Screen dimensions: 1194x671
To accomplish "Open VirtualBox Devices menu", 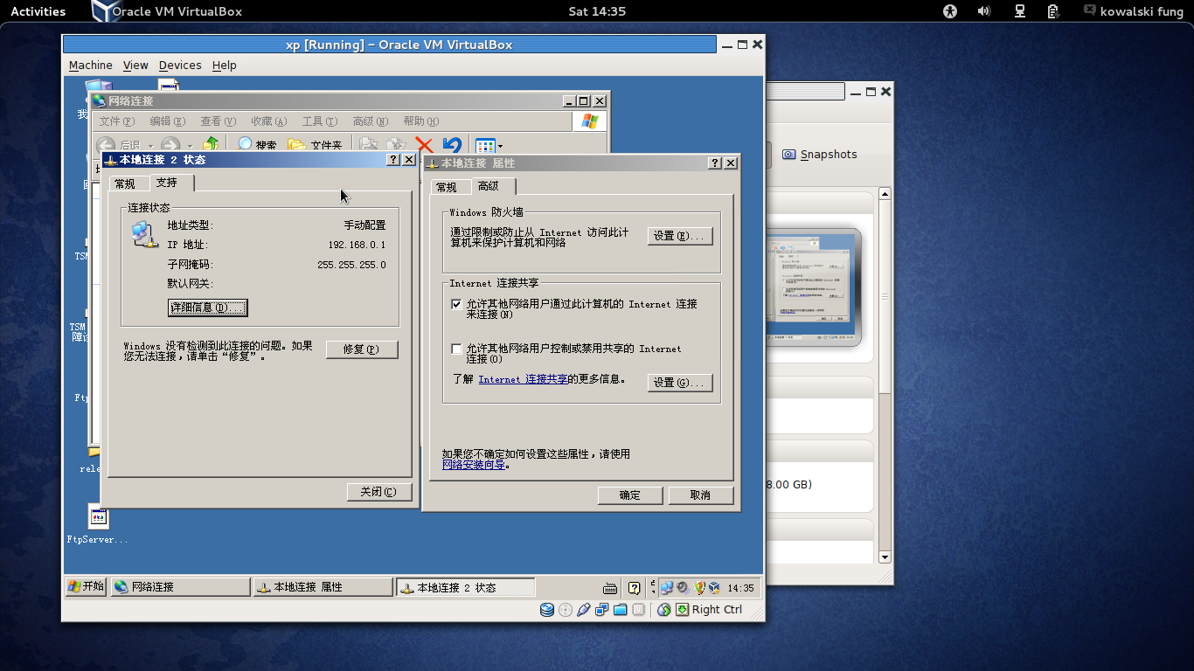I will point(180,66).
